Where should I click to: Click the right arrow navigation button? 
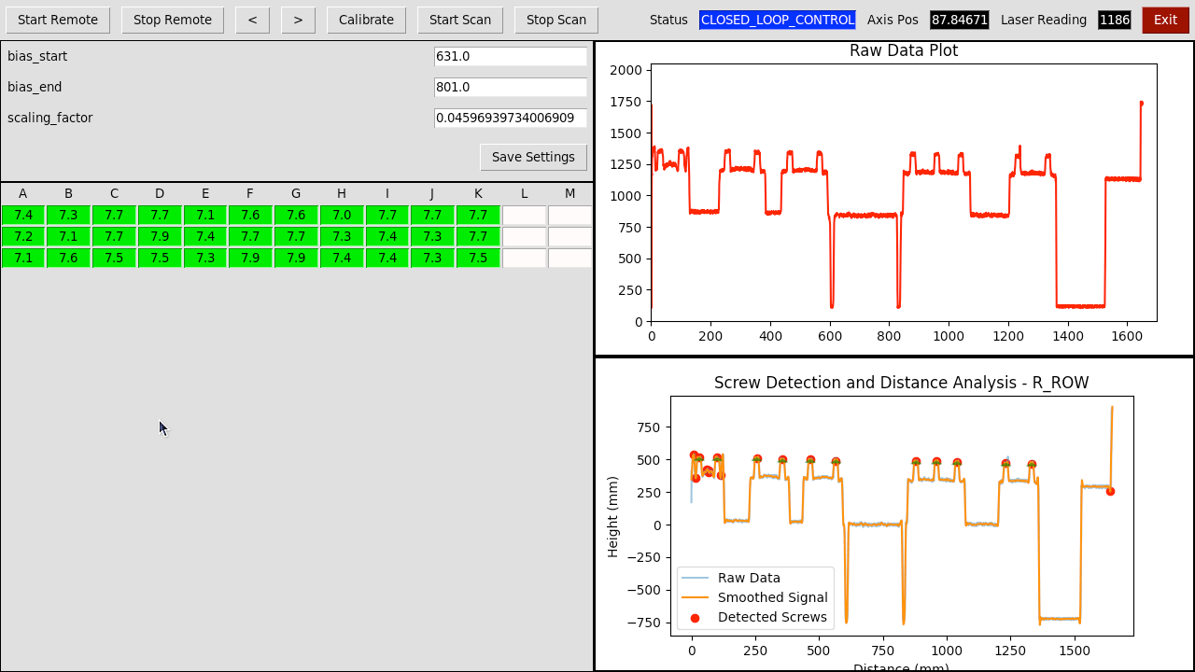(298, 20)
